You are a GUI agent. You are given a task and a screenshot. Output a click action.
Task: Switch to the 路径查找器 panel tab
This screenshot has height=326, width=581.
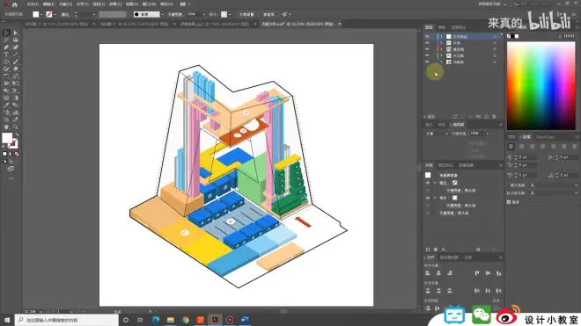(x=449, y=257)
